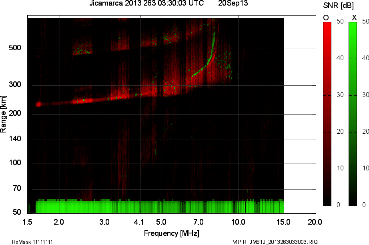Click the VIPIR JM91J_2013263033003.RIQ file name
The image size is (369, 245).
pos(275,242)
